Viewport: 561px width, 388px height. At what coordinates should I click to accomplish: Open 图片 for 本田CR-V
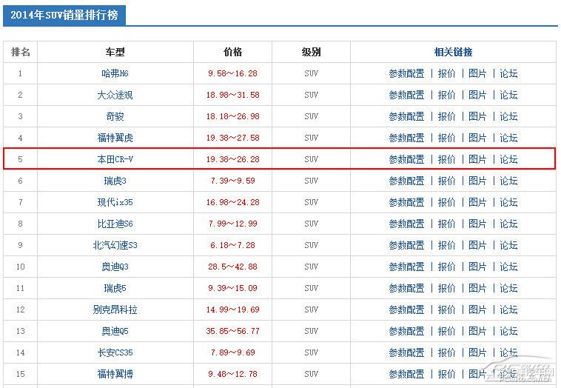coord(477,159)
